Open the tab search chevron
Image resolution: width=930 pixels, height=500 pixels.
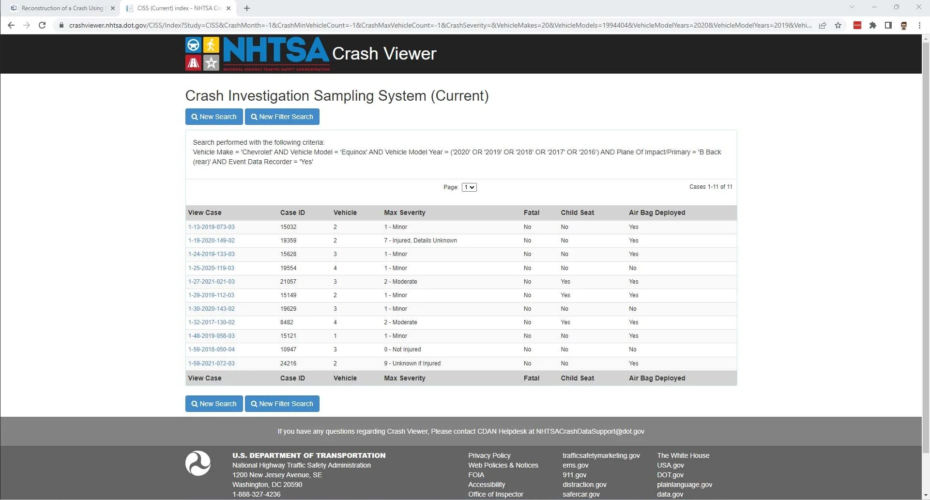852,8
